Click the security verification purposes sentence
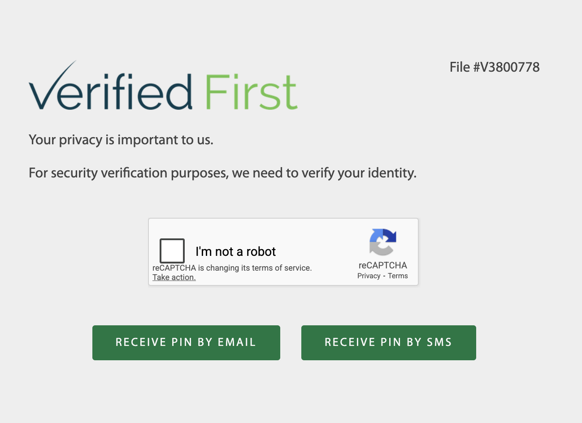 (222, 173)
